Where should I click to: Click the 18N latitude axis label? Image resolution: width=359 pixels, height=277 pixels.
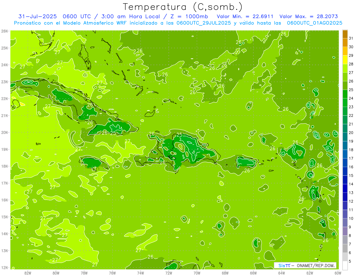4,166
